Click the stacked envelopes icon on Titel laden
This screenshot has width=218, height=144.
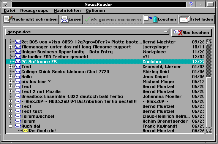click(x=185, y=19)
